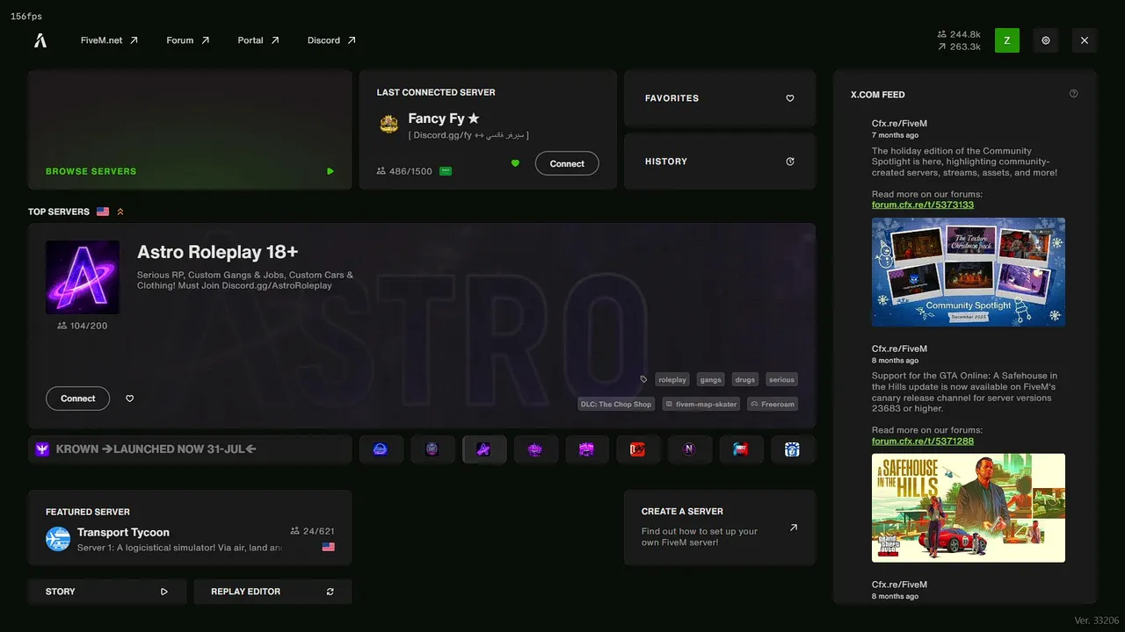Connect to Fancy Fy server
This screenshot has height=632, width=1125.
[x=567, y=163]
